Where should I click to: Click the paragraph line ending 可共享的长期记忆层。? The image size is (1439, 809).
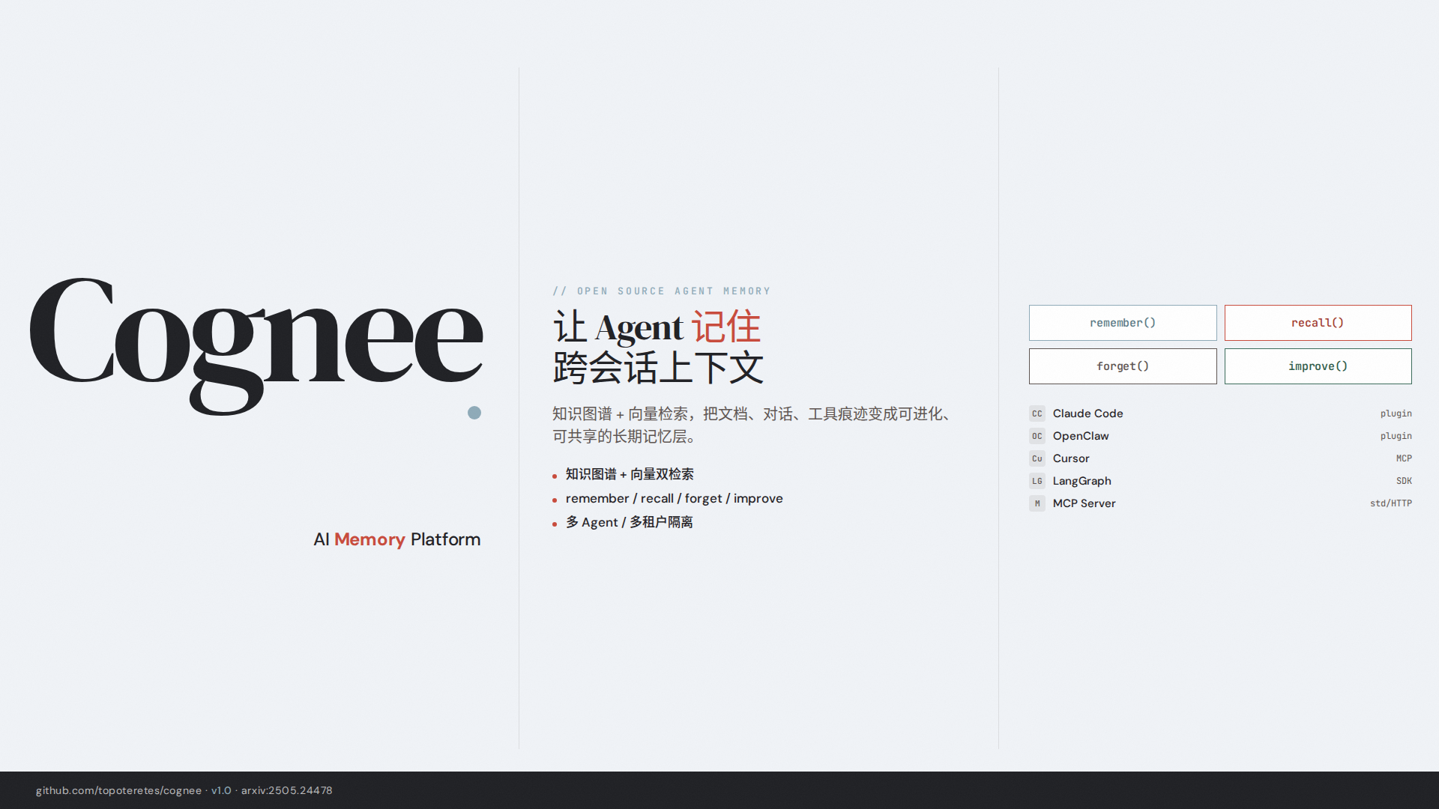click(x=627, y=436)
